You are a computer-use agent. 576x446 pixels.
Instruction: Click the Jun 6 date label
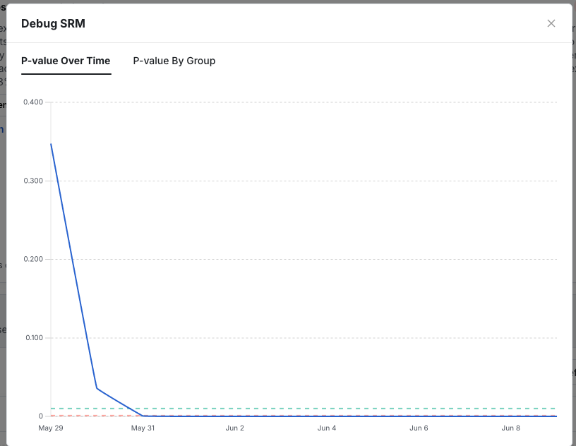(419, 428)
